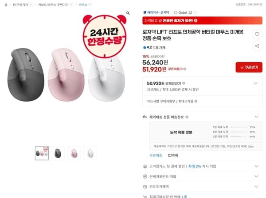Click info icon next to 쿠폰적용가
This screenshot has height=198, width=266.
coord(185,69)
